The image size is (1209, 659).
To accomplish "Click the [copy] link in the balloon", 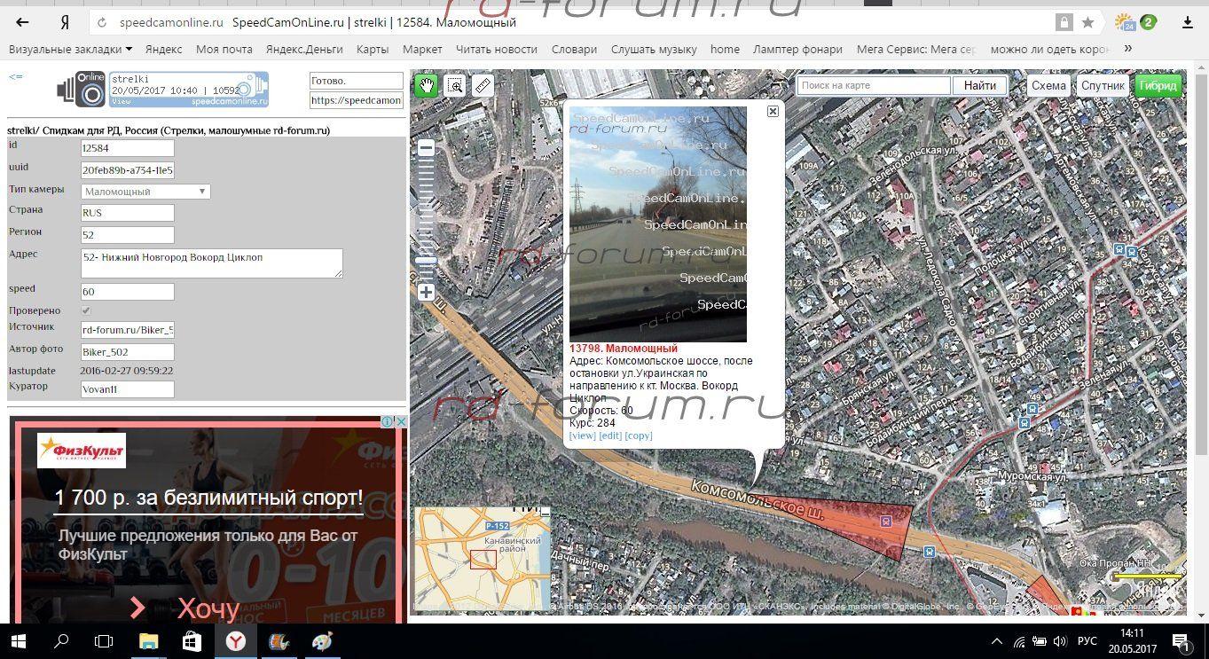I will (639, 435).
